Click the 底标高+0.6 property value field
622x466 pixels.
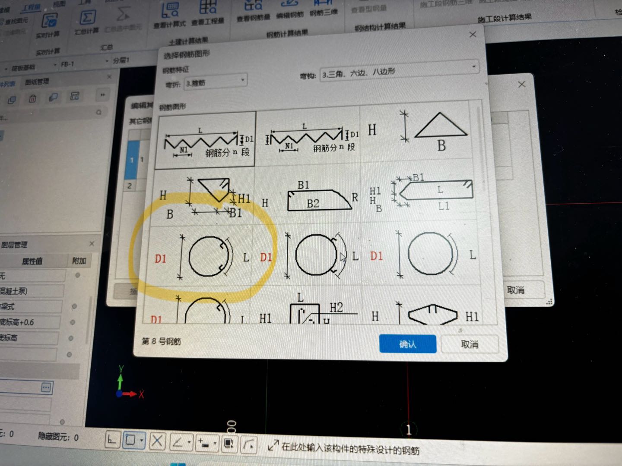[30, 322]
